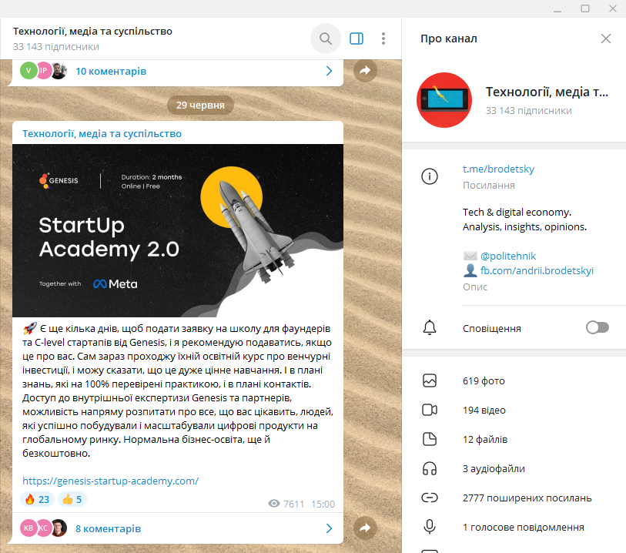Close the Telegram window
The height and width of the screenshot is (553, 626).
coord(613,8)
